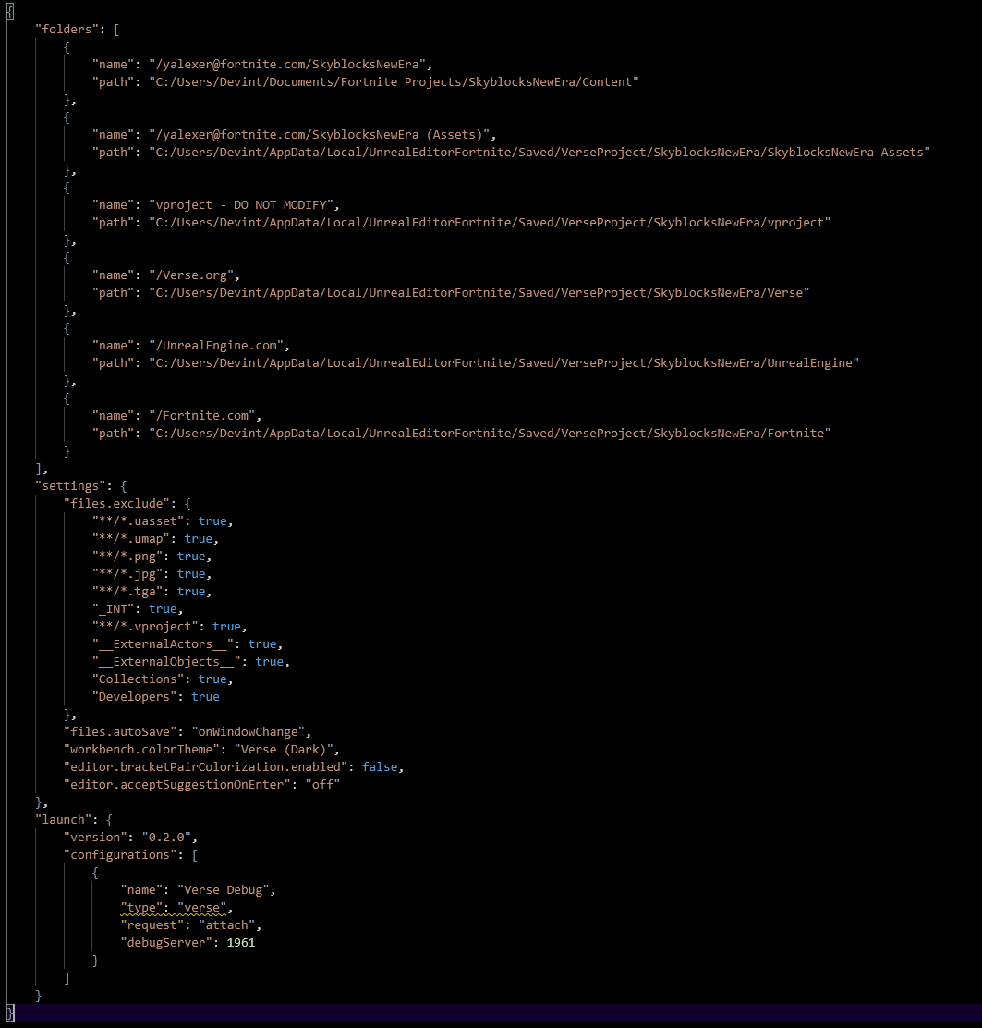Click the "editor.bracketPairColorization.enabled" key
Image resolution: width=982 pixels, height=1028 pixels.
tap(206, 767)
